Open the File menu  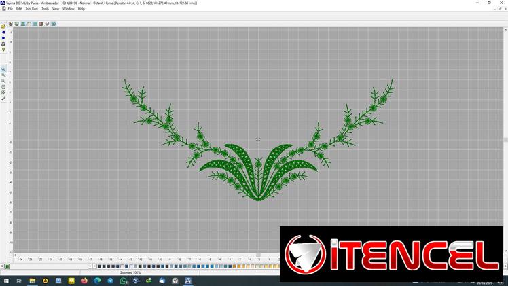tap(10, 9)
